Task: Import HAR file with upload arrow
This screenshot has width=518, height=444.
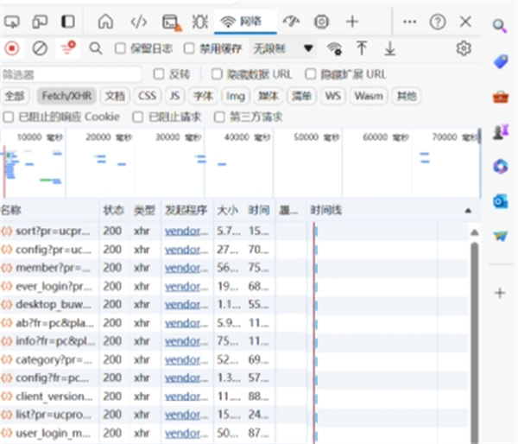Action: [362, 48]
